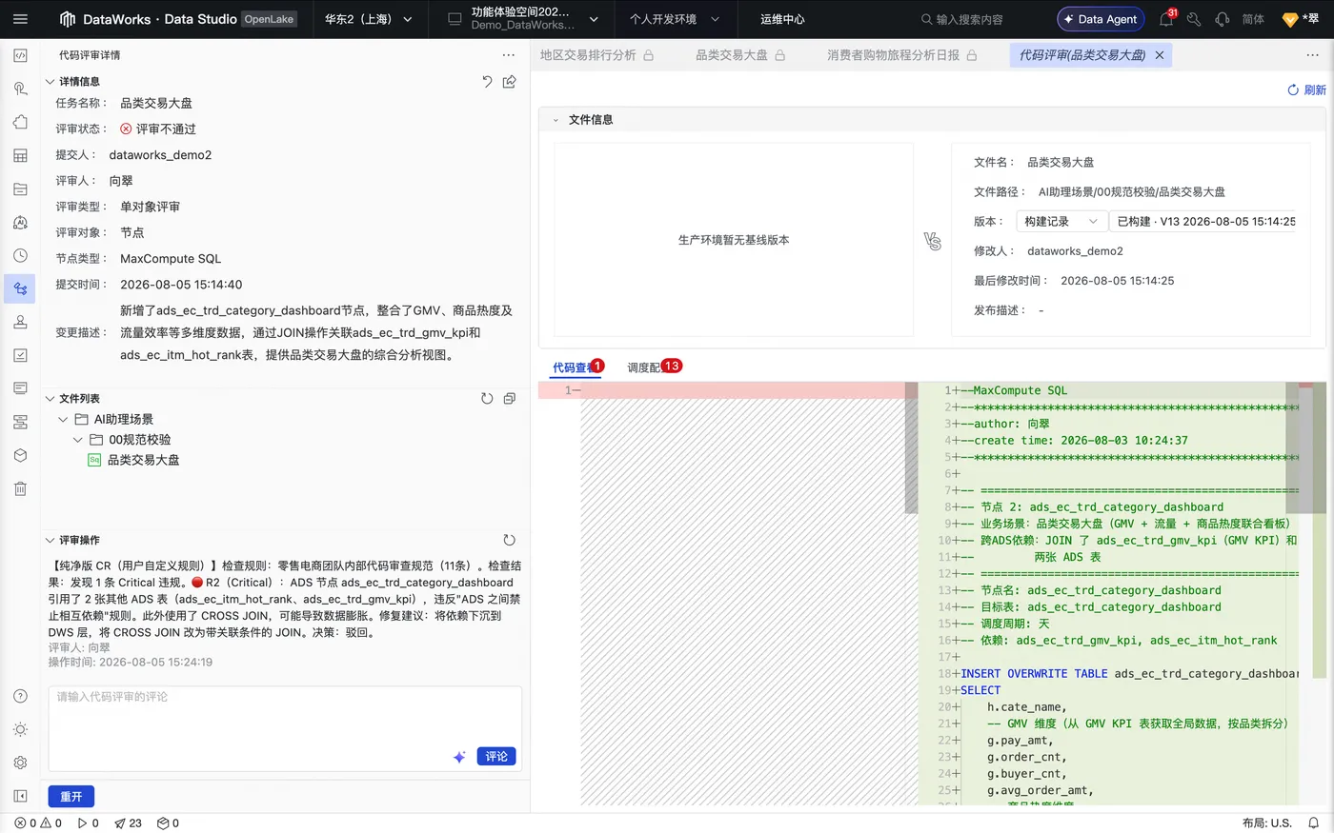Refresh the 文件列表 section
Viewport: 1334px width, 833px height.
(487, 399)
